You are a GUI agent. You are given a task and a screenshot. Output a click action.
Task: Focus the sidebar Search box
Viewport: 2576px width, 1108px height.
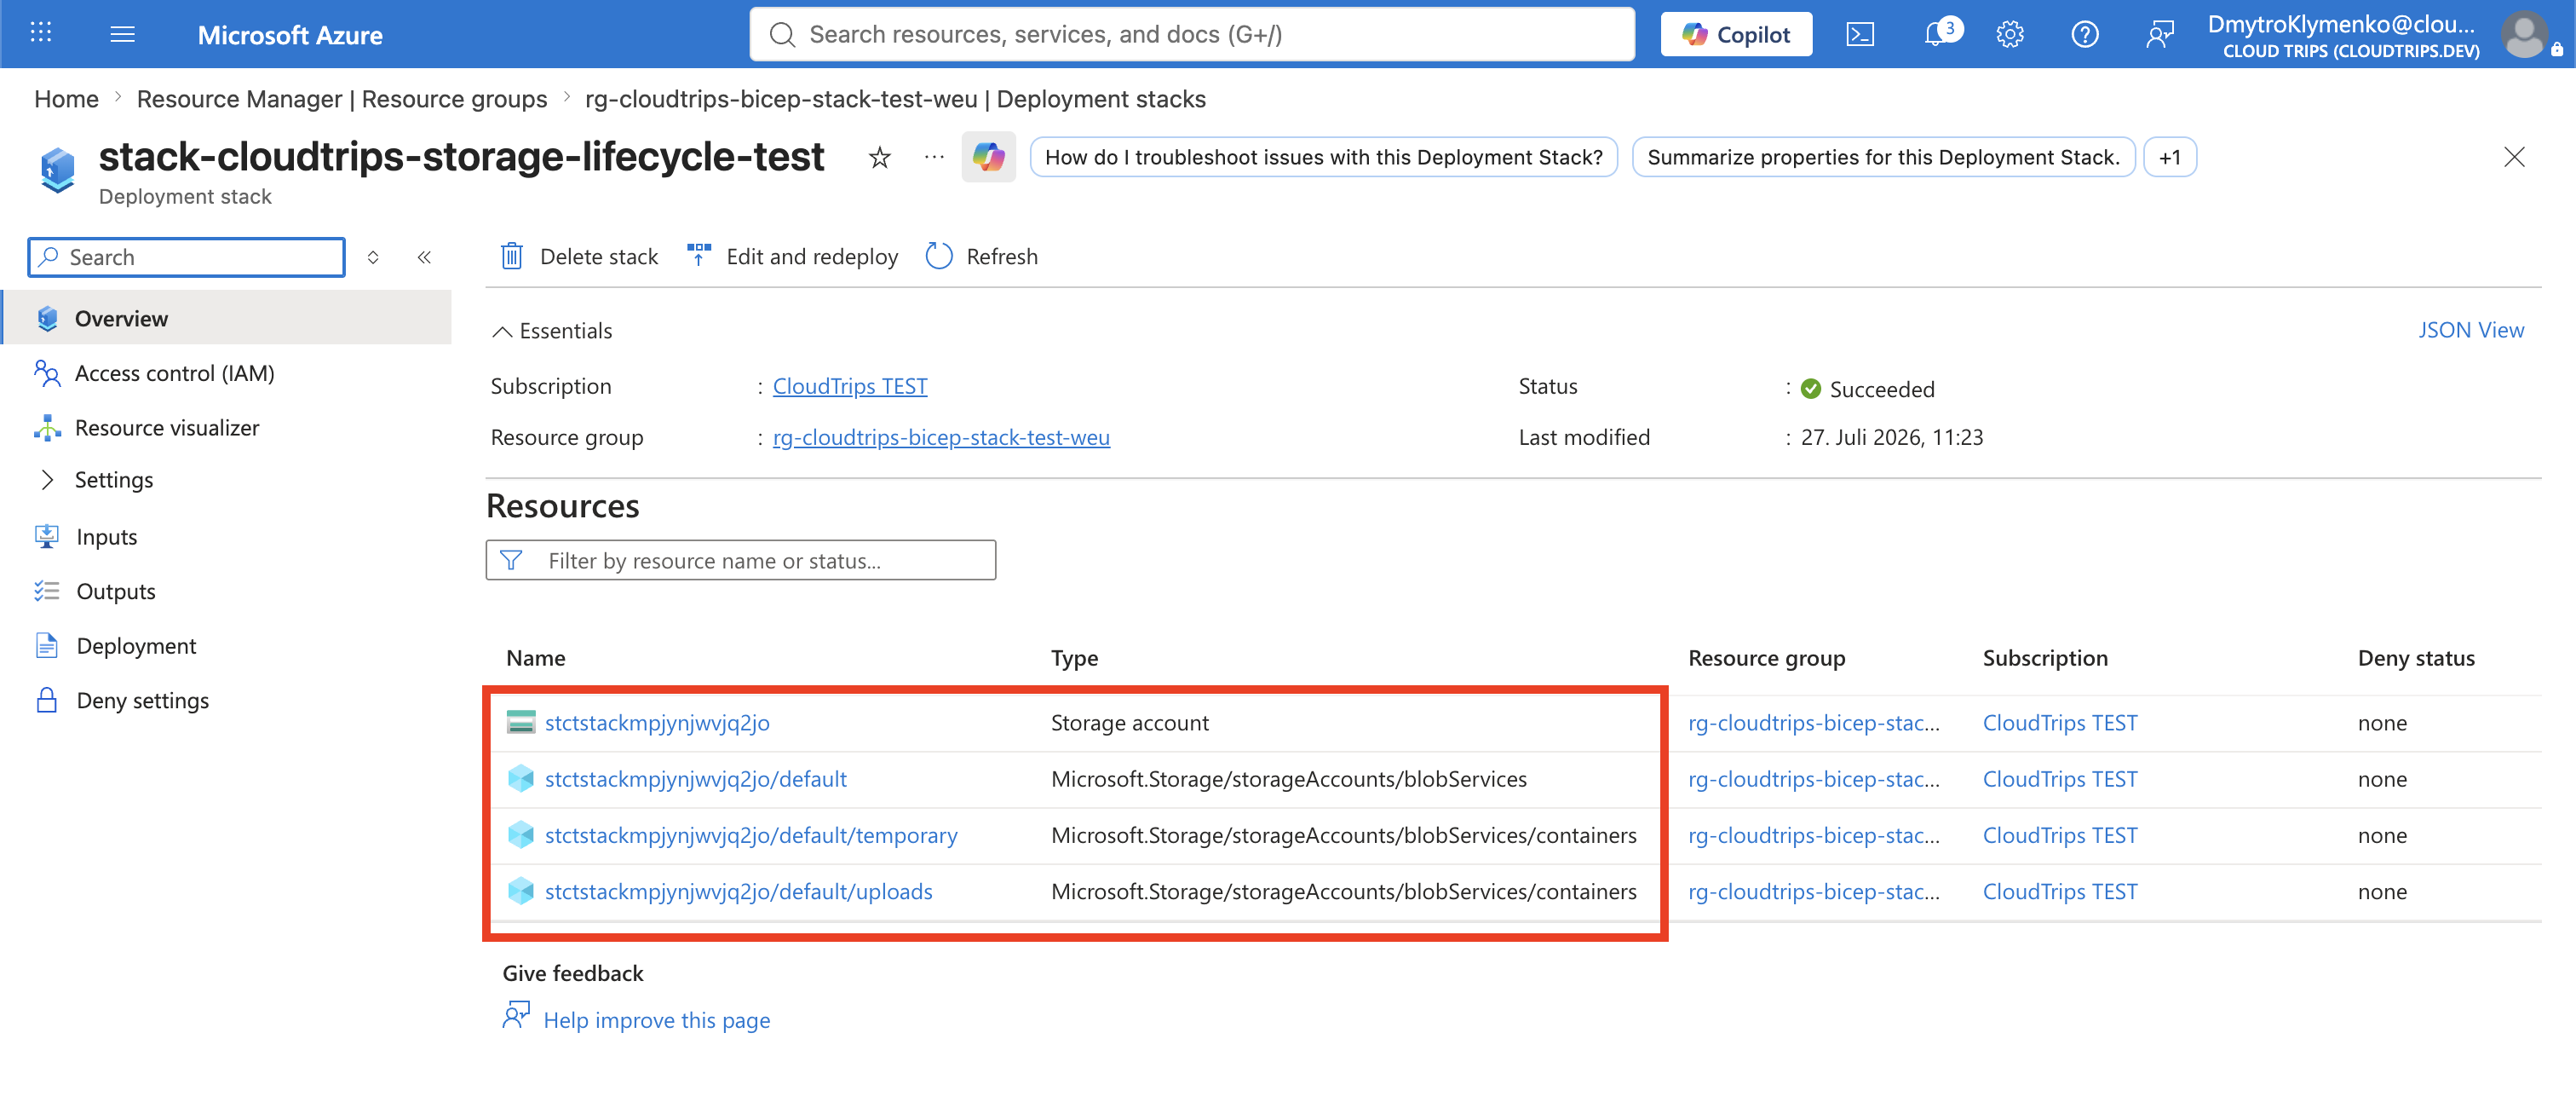pyautogui.click(x=187, y=257)
